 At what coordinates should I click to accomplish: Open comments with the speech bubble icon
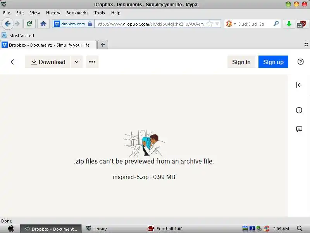point(299,129)
